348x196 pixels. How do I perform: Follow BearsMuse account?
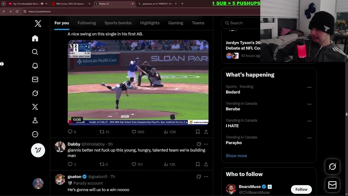[x=301, y=189]
